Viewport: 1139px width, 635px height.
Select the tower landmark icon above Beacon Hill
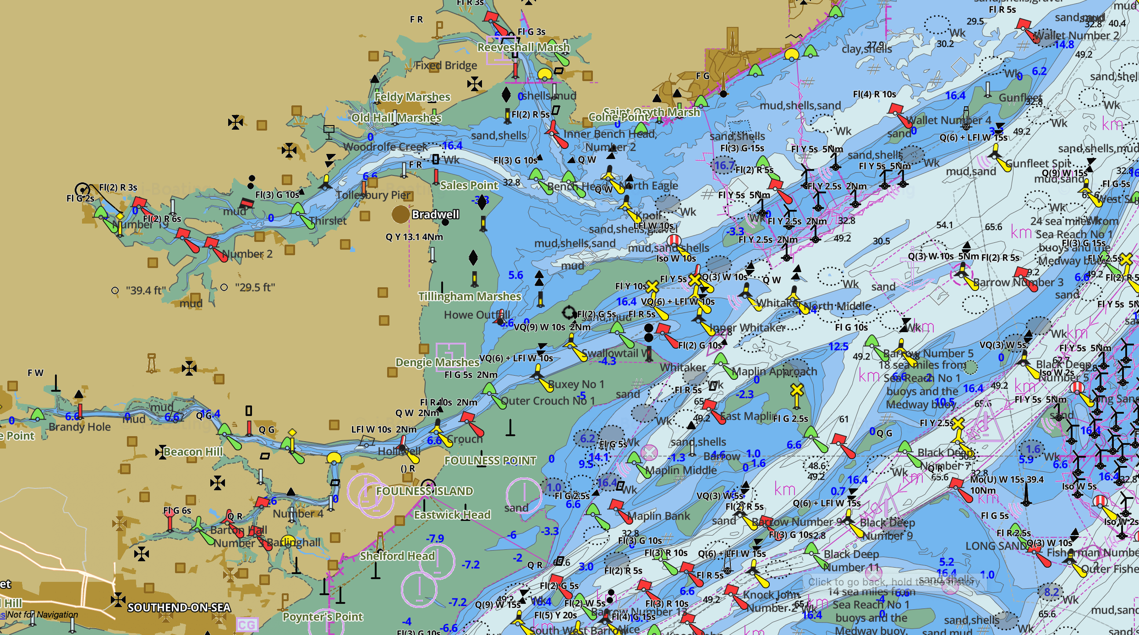click(152, 363)
